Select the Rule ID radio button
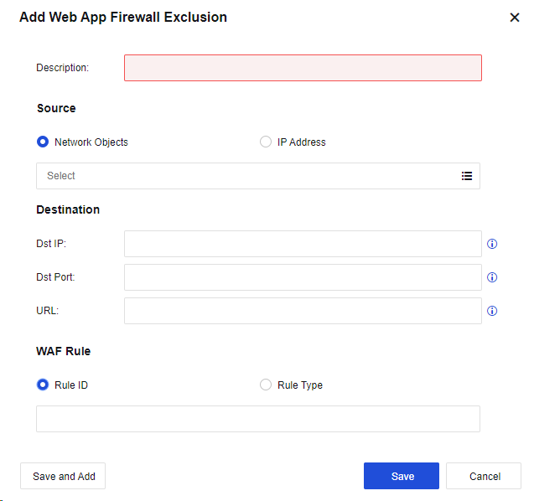The height and width of the screenshot is (501, 534). (43, 385)
